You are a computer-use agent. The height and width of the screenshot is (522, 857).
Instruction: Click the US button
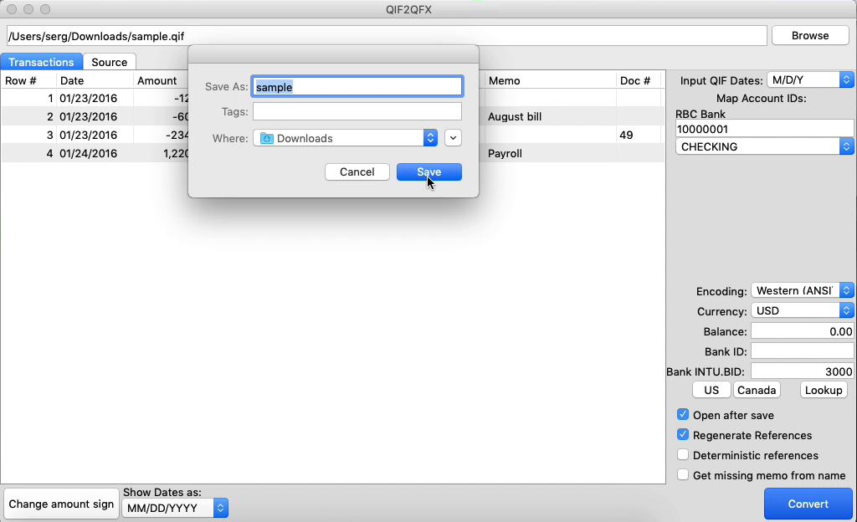click(x=711, y=390)
